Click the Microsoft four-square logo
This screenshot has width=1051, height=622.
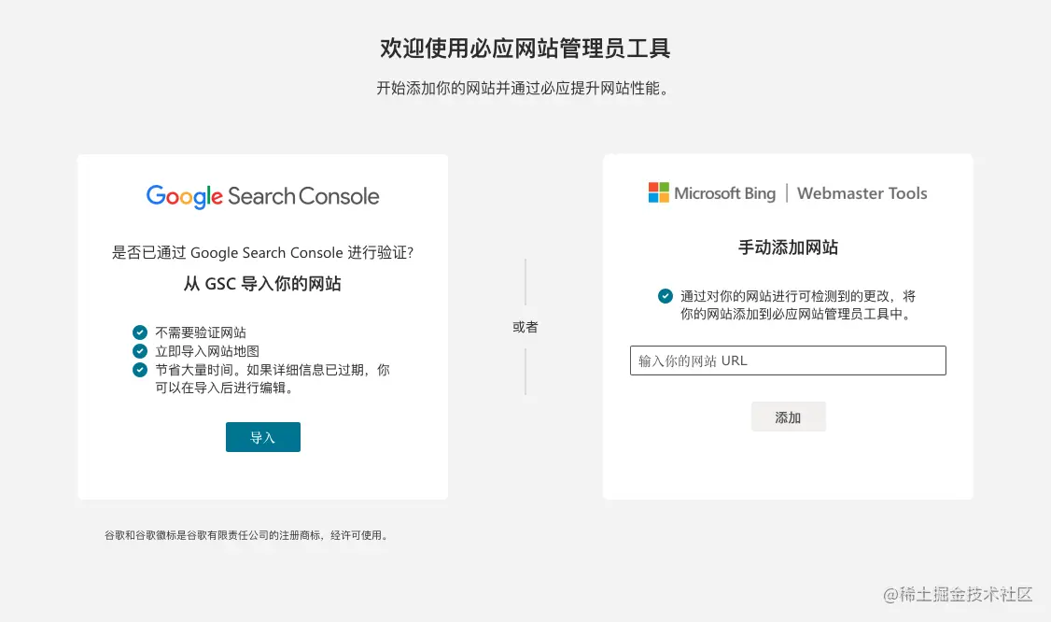(x=658, y=192)
